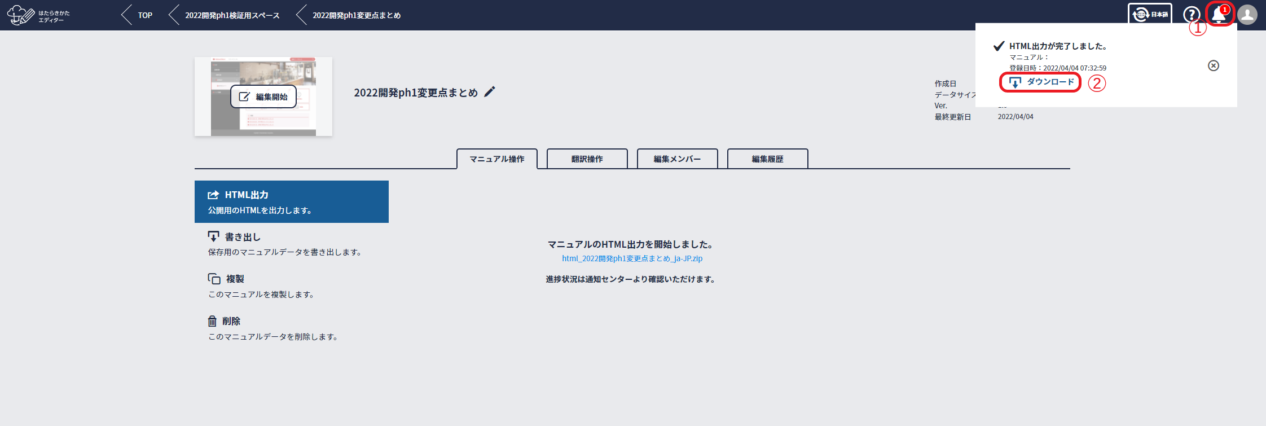Choose the 複製 duplicate option
Image resolution: width=1266 pixels, height=426 pixels.
235,279
